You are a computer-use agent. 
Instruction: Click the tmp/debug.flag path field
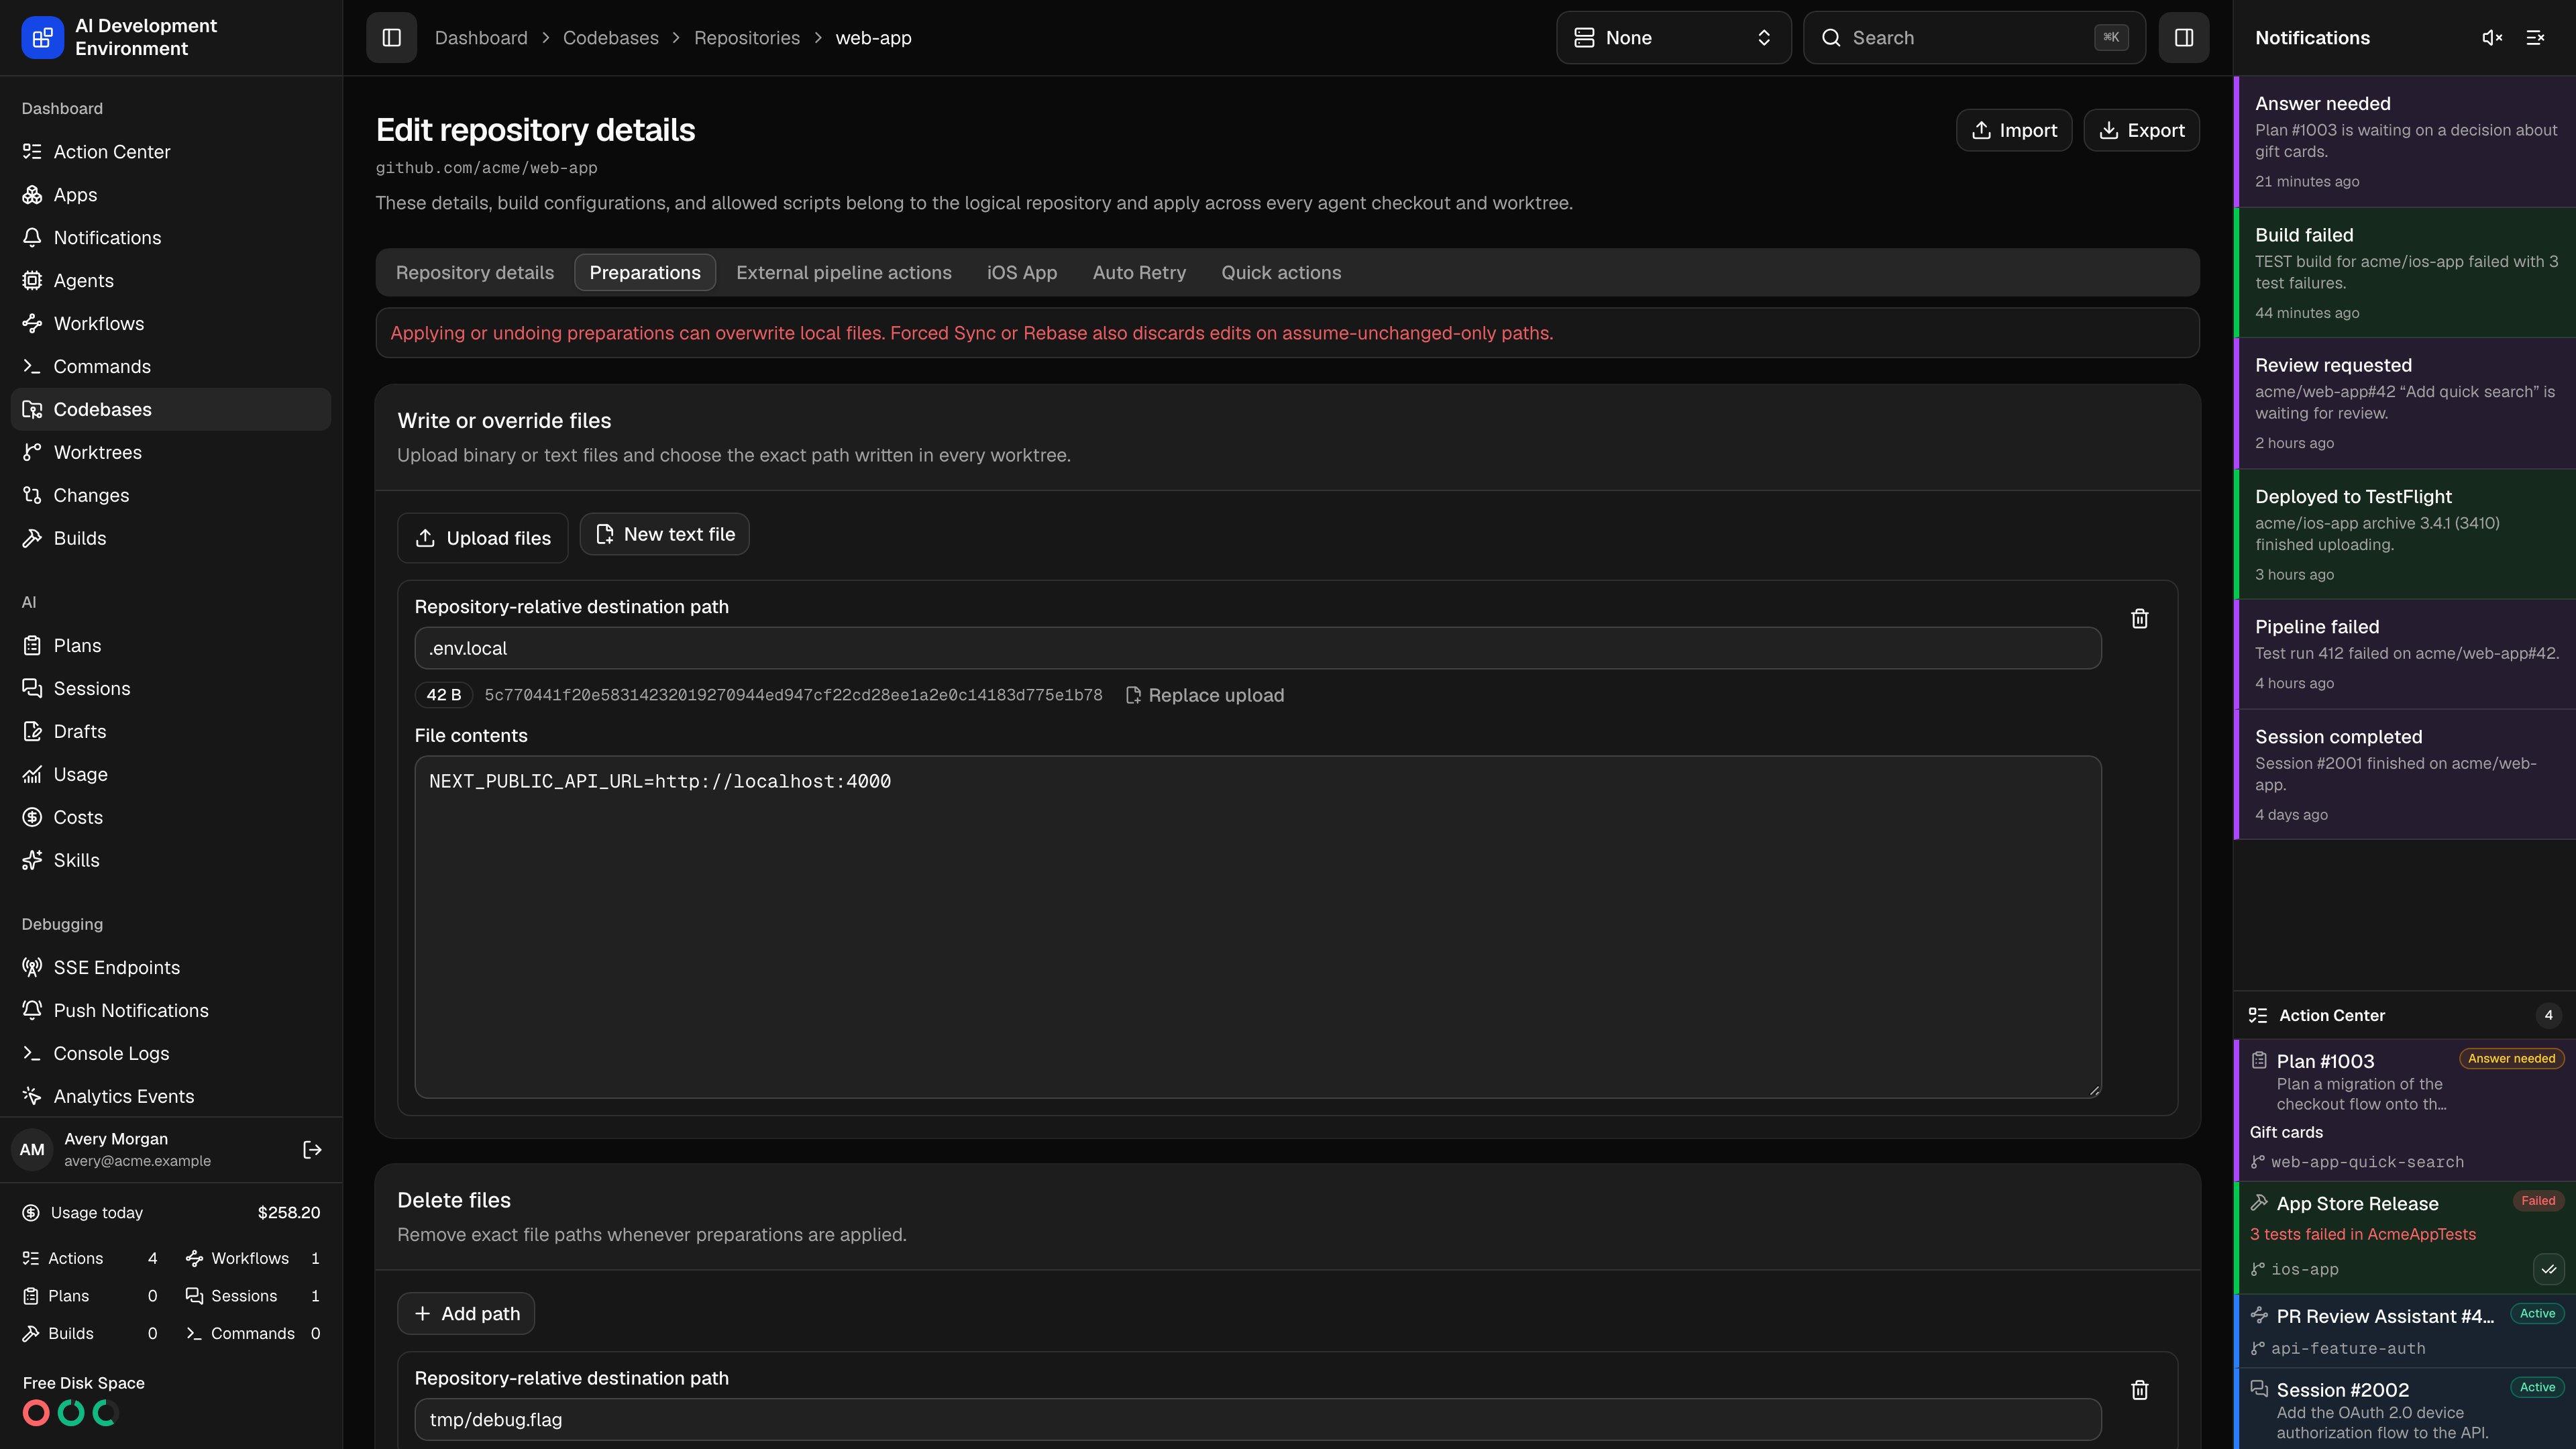(1258, 1420)
